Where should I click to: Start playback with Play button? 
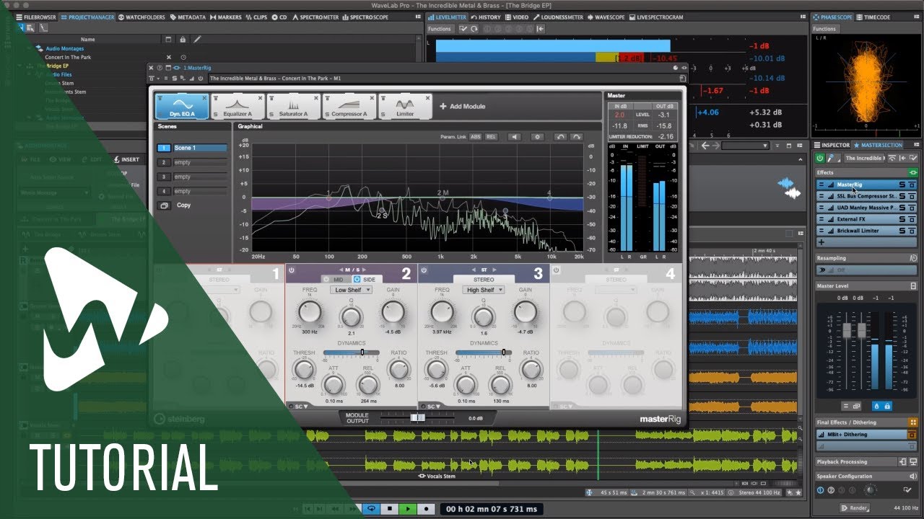(x=408, y=508)
